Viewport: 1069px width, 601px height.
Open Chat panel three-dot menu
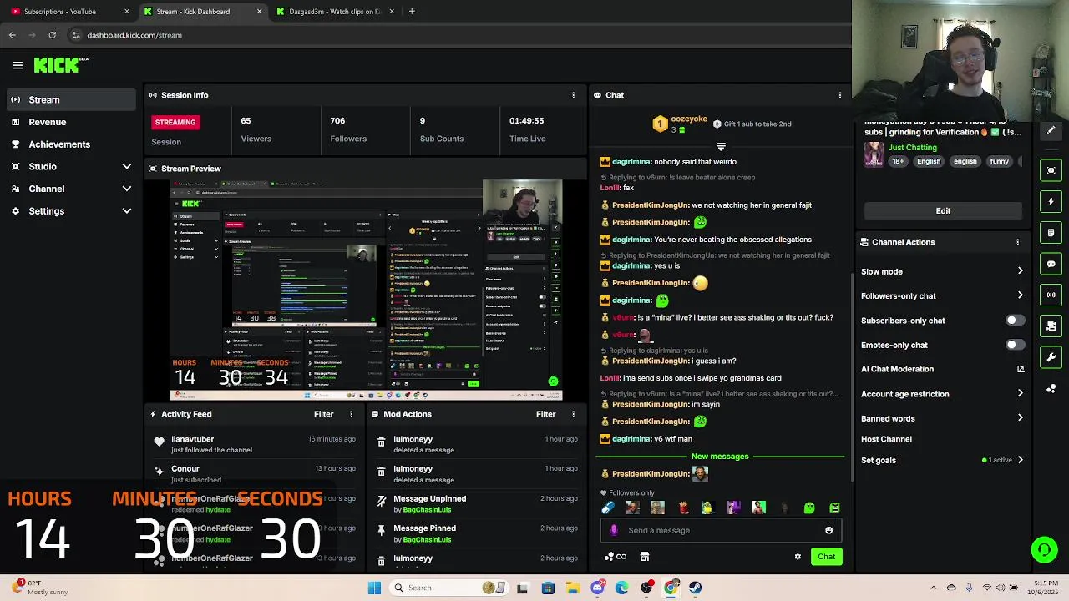(x=840, y=95)
